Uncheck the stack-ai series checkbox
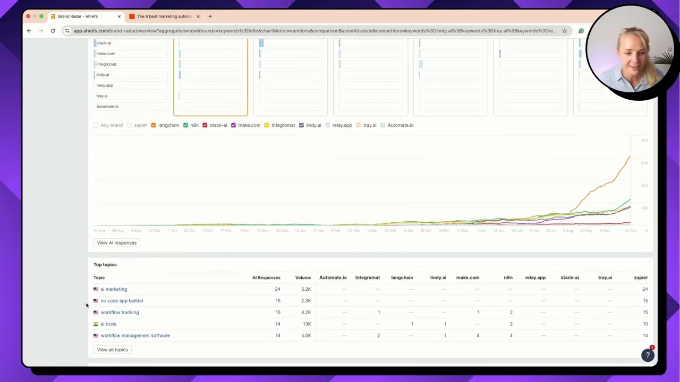 [x=205, y=125]
